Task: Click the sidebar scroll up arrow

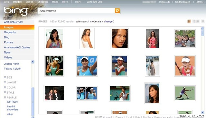Action: click(x=33, y=62)
